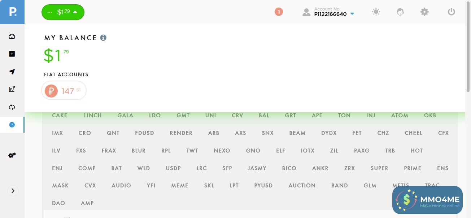Click the exchange arrows icon in sidebar
The height and width of the screenshot is (218, 471).
[x=12, y=107]
